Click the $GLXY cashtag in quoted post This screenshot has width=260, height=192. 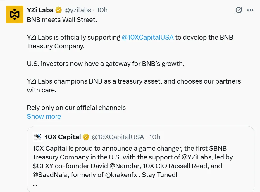43,166
